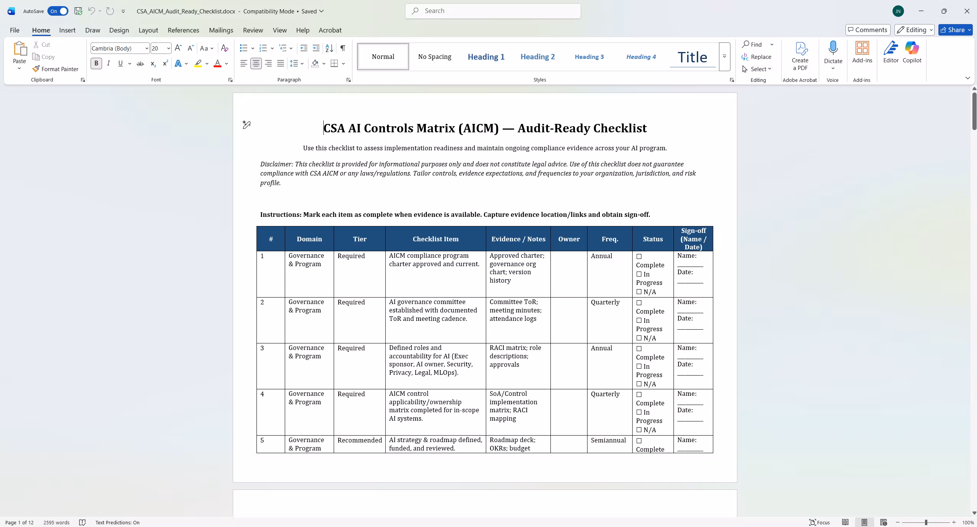Launch Copilot from the ribbon
This screenshot has width=977, height=527.
[x=912, y=52]
